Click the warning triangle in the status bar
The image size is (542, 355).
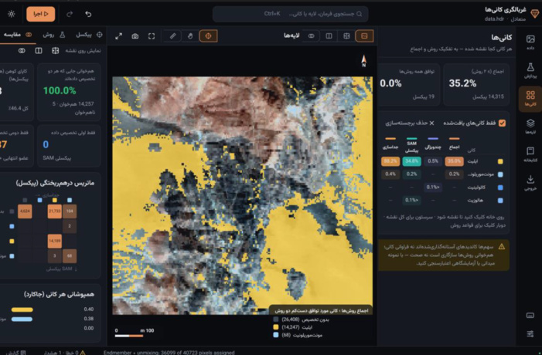click(82, 353)
